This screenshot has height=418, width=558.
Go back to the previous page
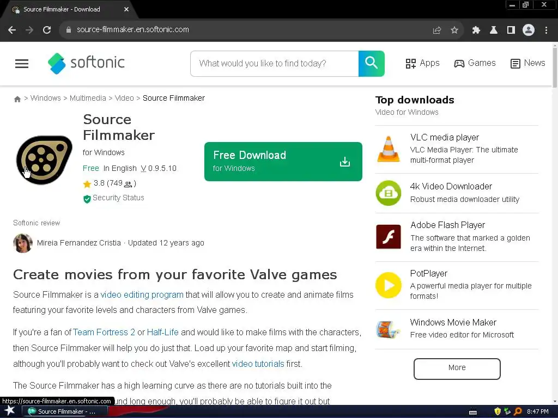(12, 30)
